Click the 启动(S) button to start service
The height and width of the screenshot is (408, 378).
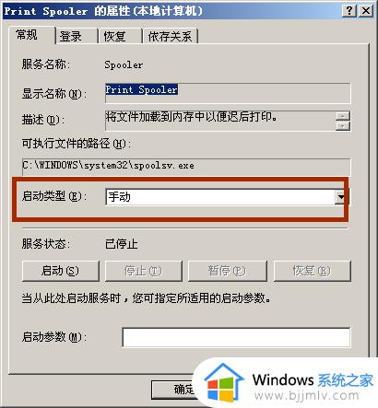(x=61, y=271)
